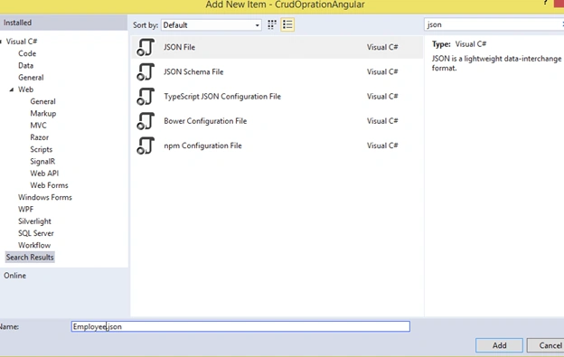
Task: Select General under Visual C#
Action: click(x=31, y=78)
